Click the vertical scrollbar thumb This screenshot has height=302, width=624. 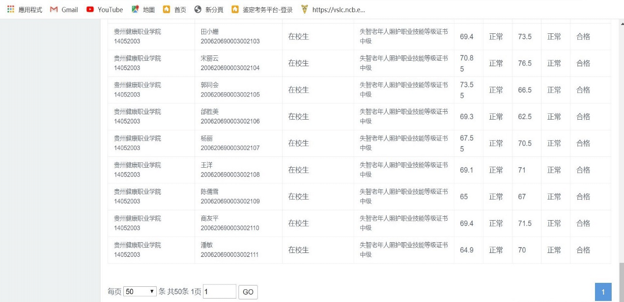[x=621, y=282]
